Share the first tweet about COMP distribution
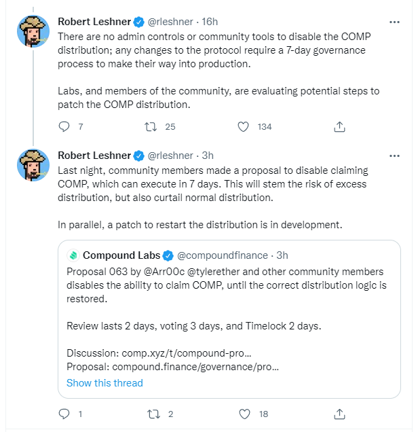Viewport: 418px width, 432px height. point(340,126)
